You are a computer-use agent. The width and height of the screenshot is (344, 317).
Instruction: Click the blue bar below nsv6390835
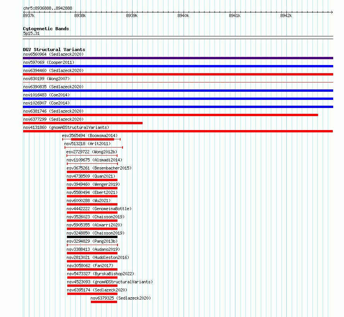point(178,91)
